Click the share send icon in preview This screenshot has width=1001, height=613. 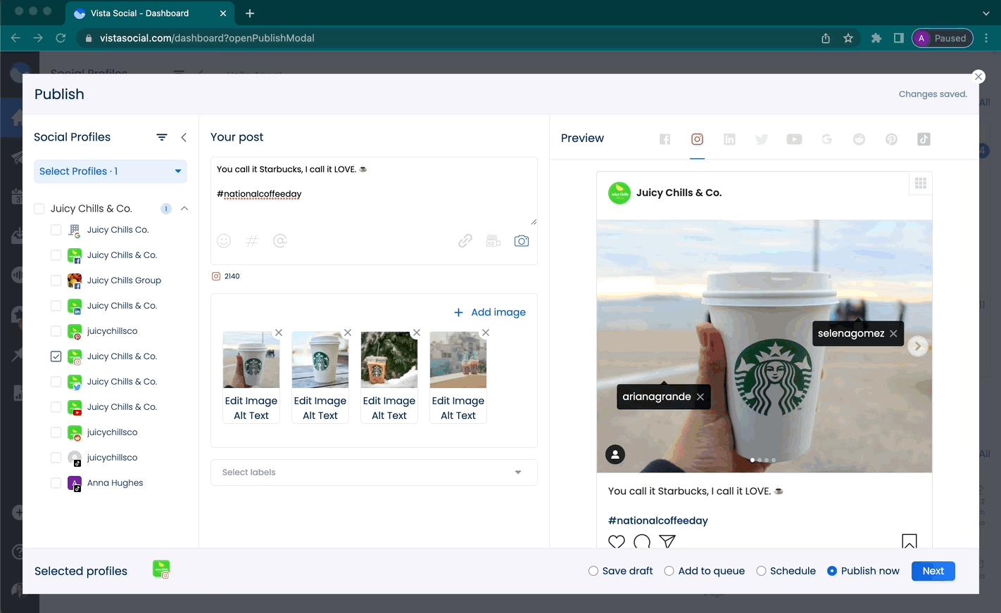[x=667, y=541]
